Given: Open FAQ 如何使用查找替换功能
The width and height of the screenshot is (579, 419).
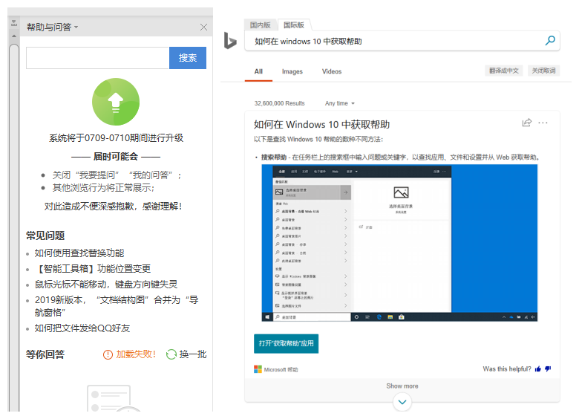Looking at the screenshot, I should pos(79,253).
